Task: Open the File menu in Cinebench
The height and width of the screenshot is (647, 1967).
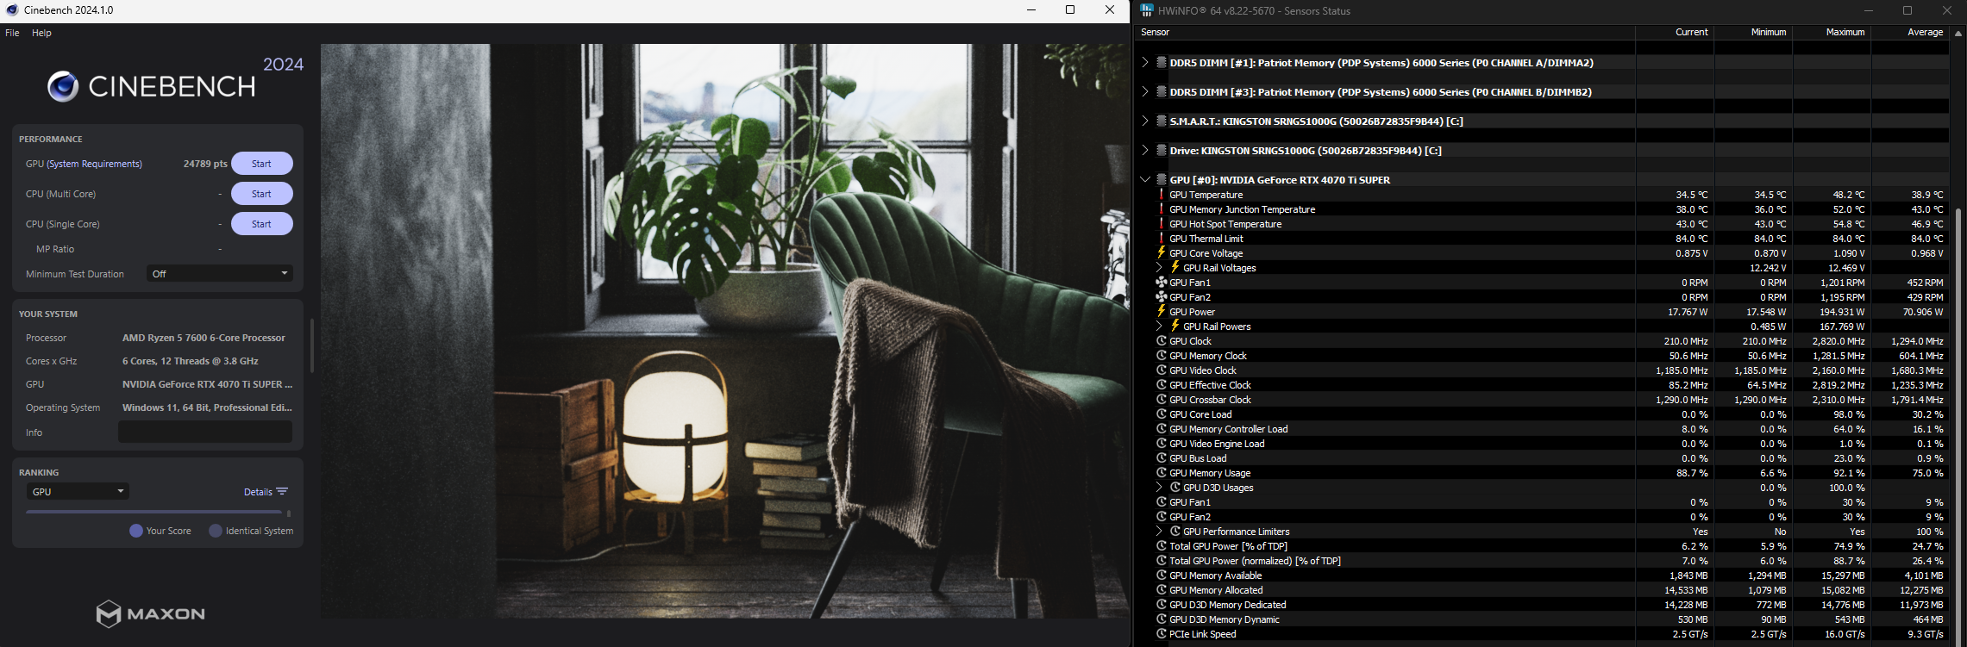Action: pyautogui.click(x=12, y=33)
